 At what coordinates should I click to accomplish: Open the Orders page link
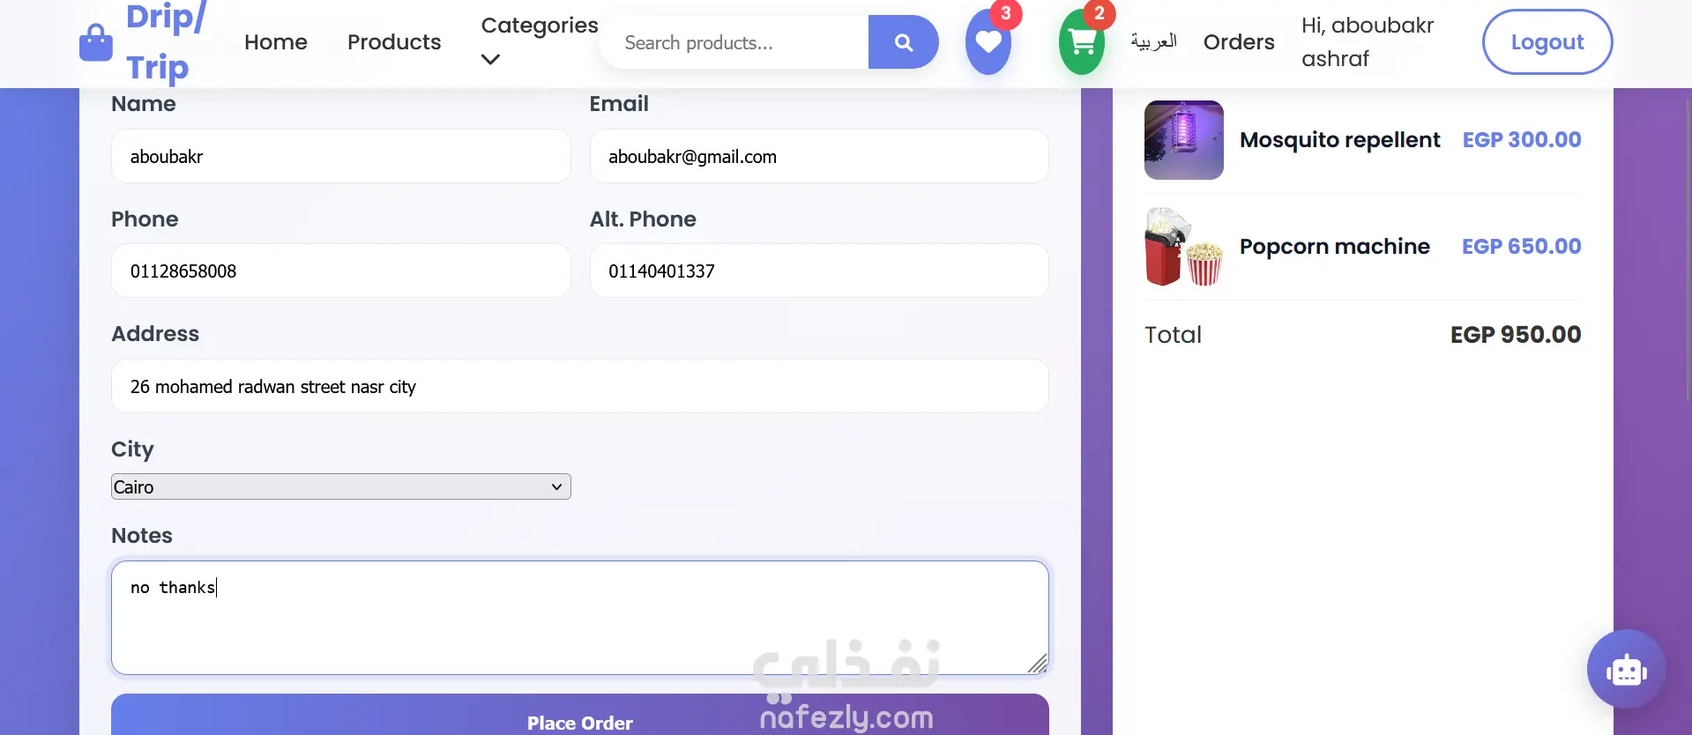(x=1239, y=42)
